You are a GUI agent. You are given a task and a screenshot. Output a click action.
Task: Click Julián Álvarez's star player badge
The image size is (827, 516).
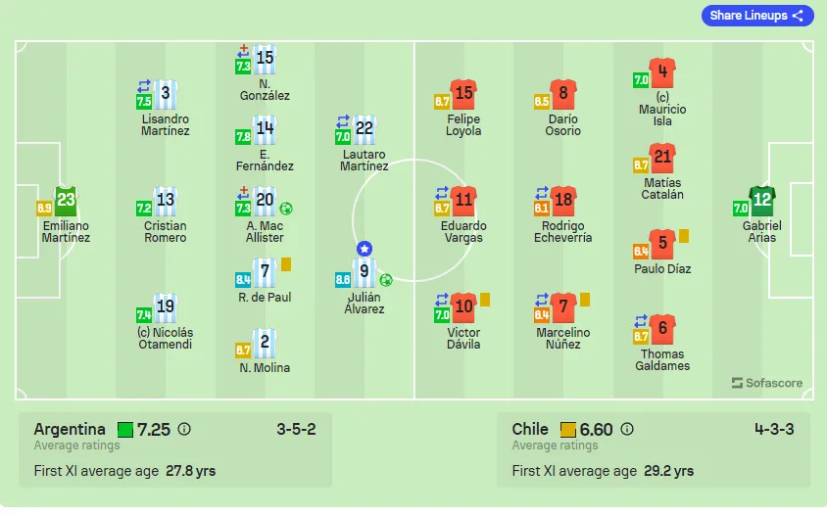point(364,249)
